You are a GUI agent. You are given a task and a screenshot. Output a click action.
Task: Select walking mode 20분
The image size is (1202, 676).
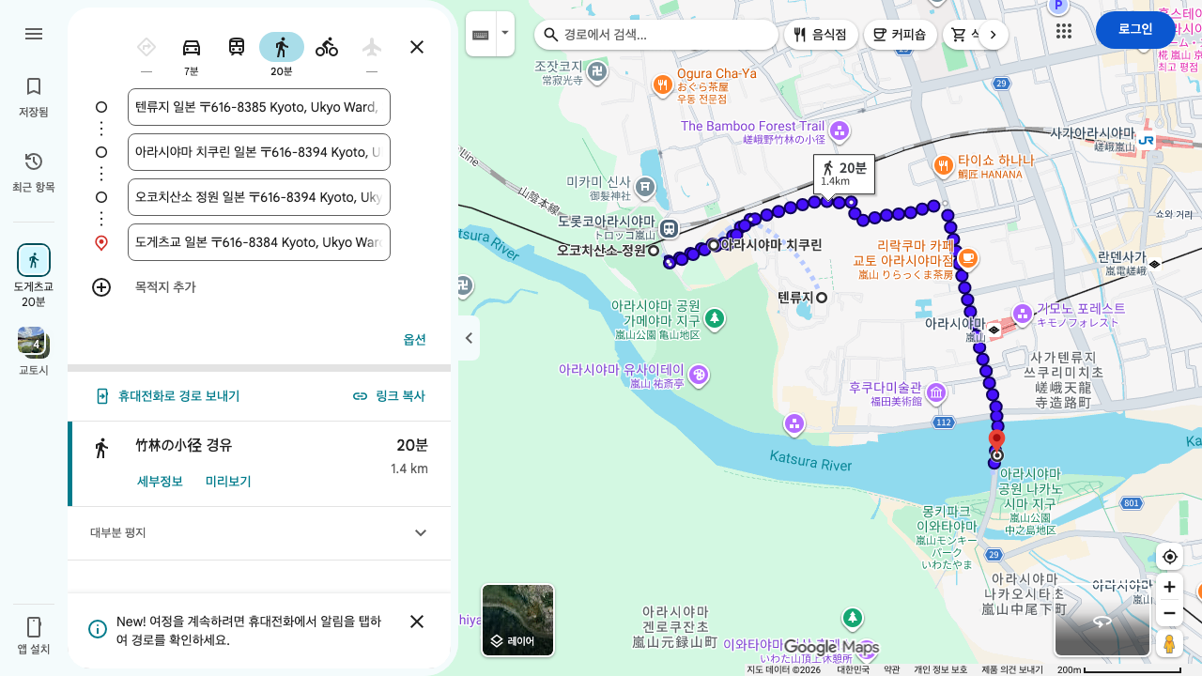pos(282,54)
